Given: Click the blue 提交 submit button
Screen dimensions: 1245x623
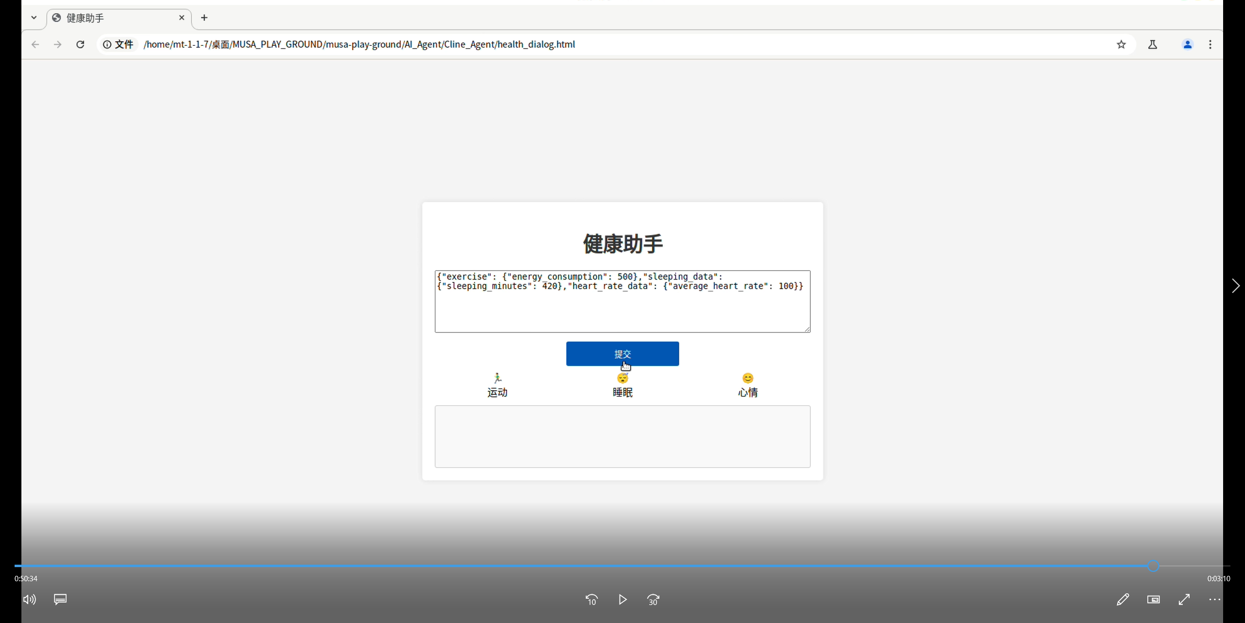Looking at the screenshot, I should (622, 354).
